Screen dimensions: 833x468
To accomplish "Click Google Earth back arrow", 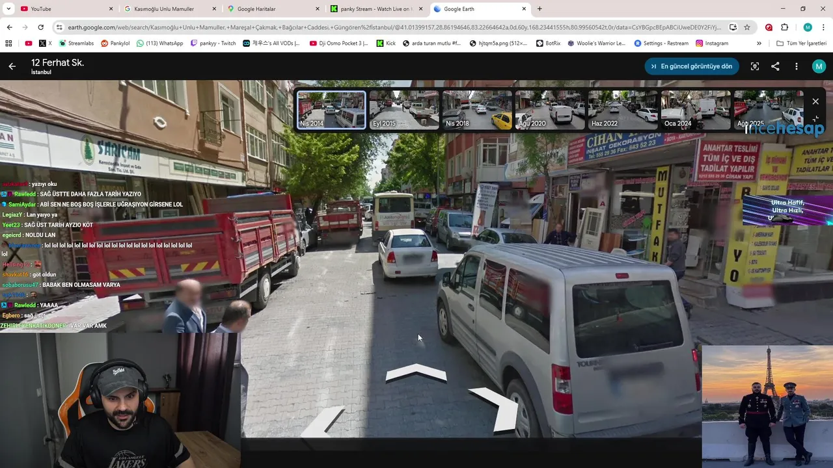I will tap(12, 66).
